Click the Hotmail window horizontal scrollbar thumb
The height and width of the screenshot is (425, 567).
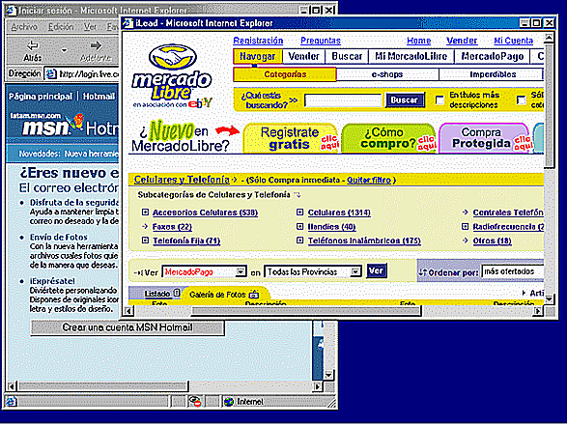coord(103,386)
